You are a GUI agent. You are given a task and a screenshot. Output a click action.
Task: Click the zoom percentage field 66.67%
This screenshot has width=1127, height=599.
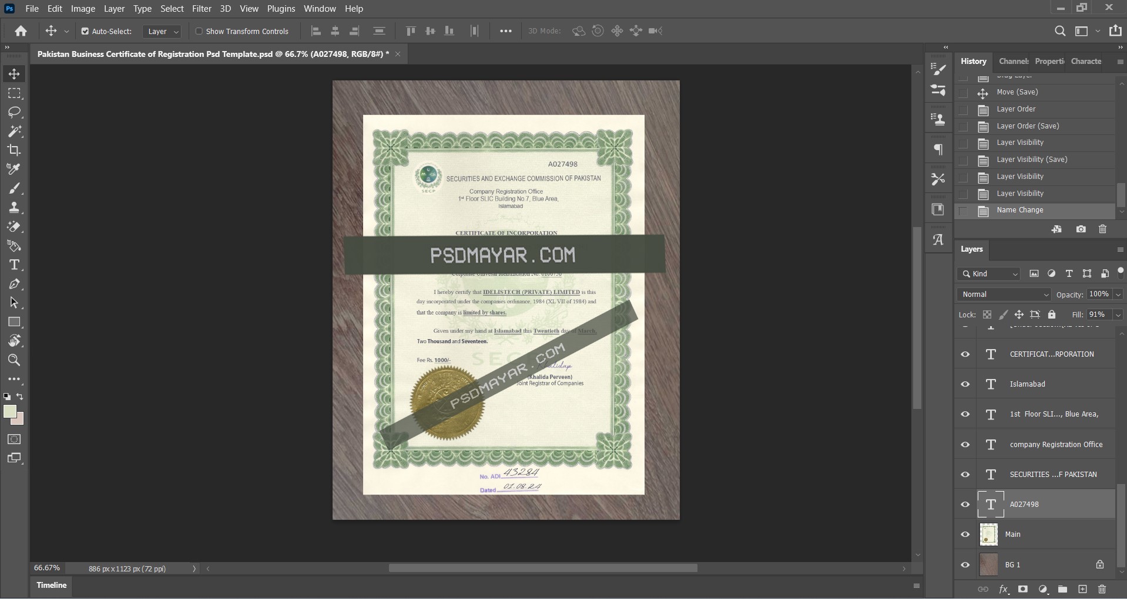47,568
